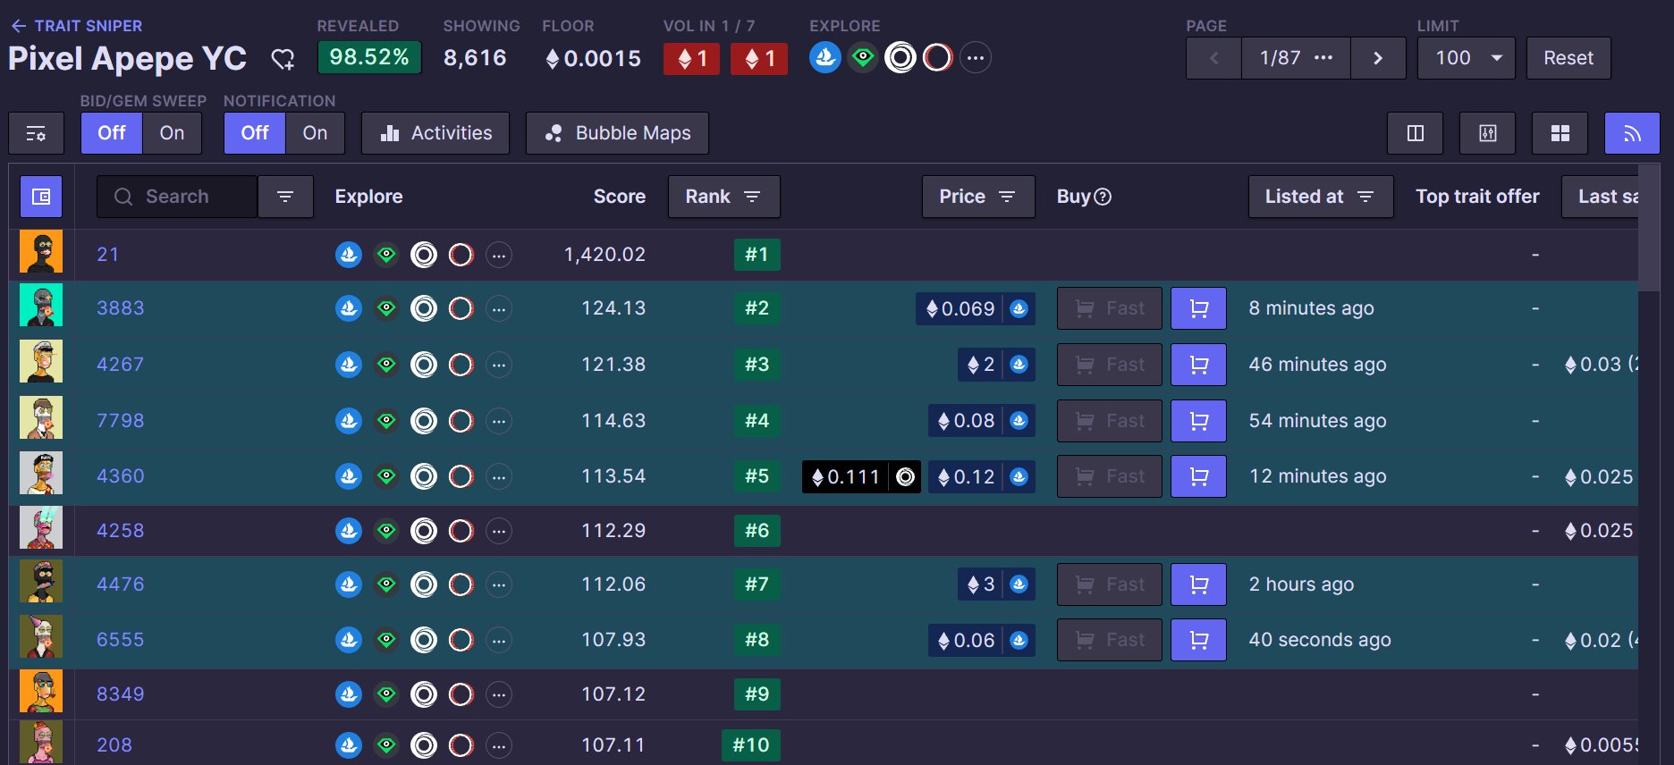The width and height of the screenshot is (1674, 765).
Task: Show more explore options in header
Action: pyautogui.click(x=976, y=58)
